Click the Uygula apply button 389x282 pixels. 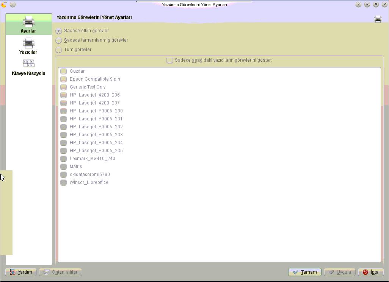pos(340,272)
